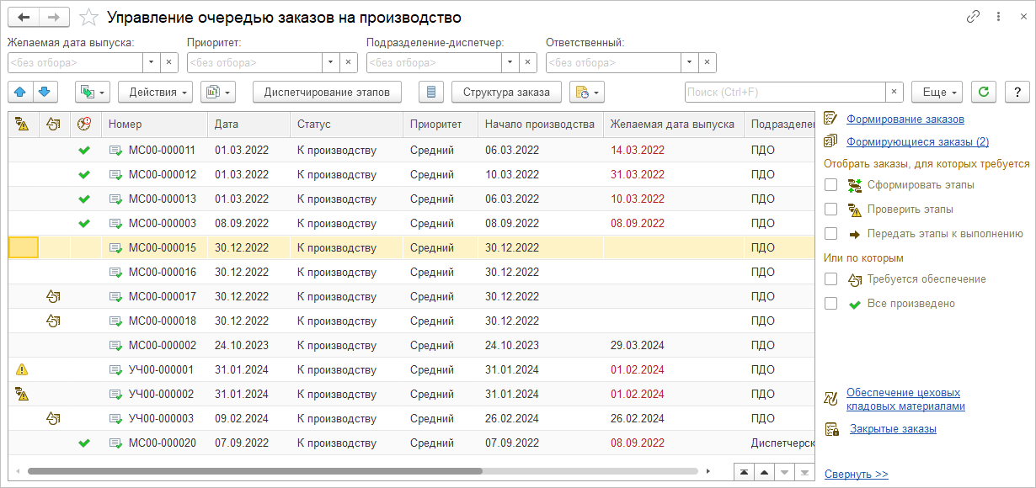Enable the Сформировать этапы checkbox
Screen dimensions: 1036x488
point(831,185)
